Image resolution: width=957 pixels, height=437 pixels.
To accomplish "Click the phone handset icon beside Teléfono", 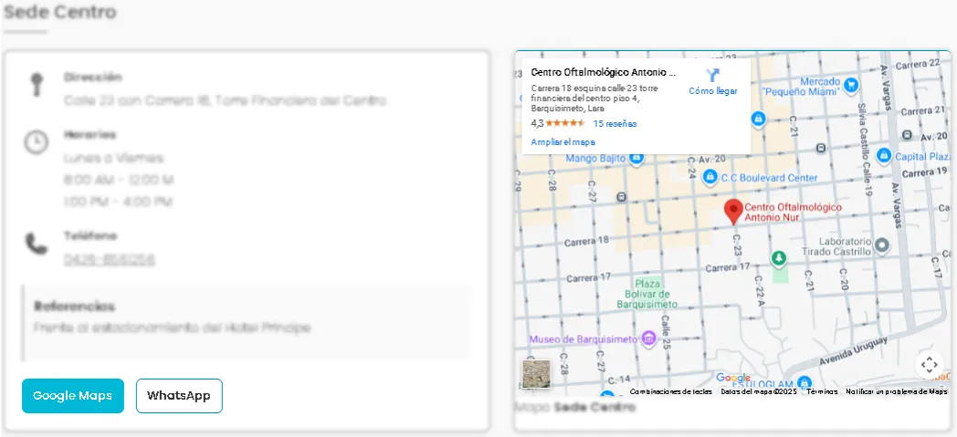I will tap(36, 244).
